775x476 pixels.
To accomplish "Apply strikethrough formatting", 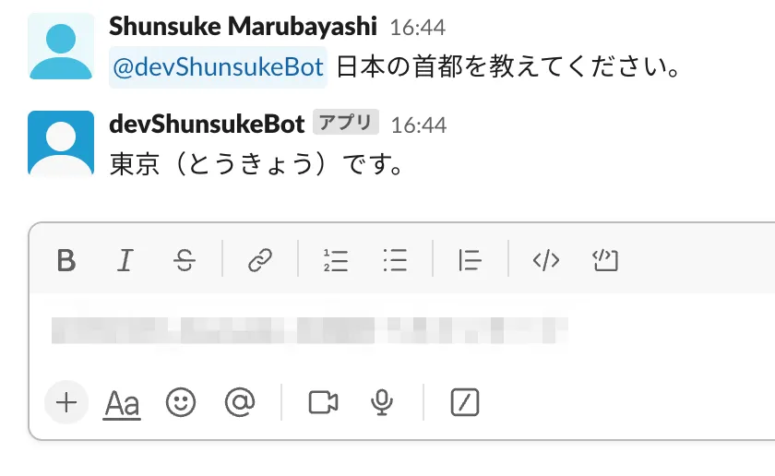I will pos(184,261).
